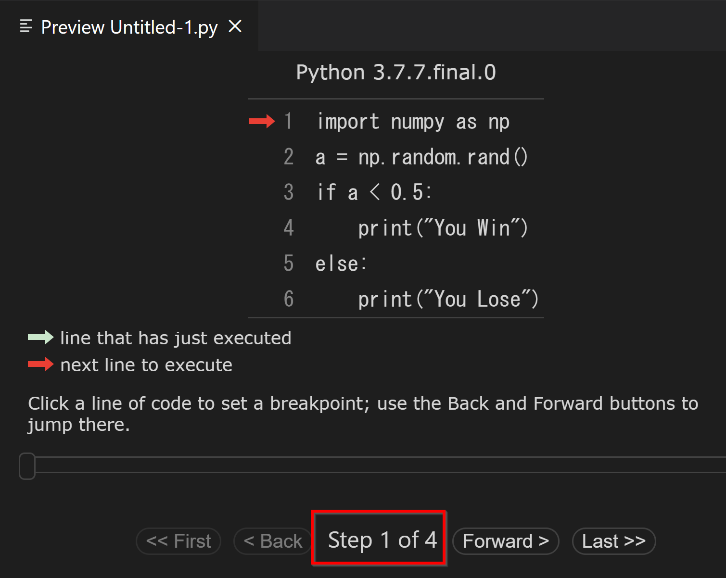The image size is (726, 578).
Task: Click the execution step slider handle
Action: [27, 465]
